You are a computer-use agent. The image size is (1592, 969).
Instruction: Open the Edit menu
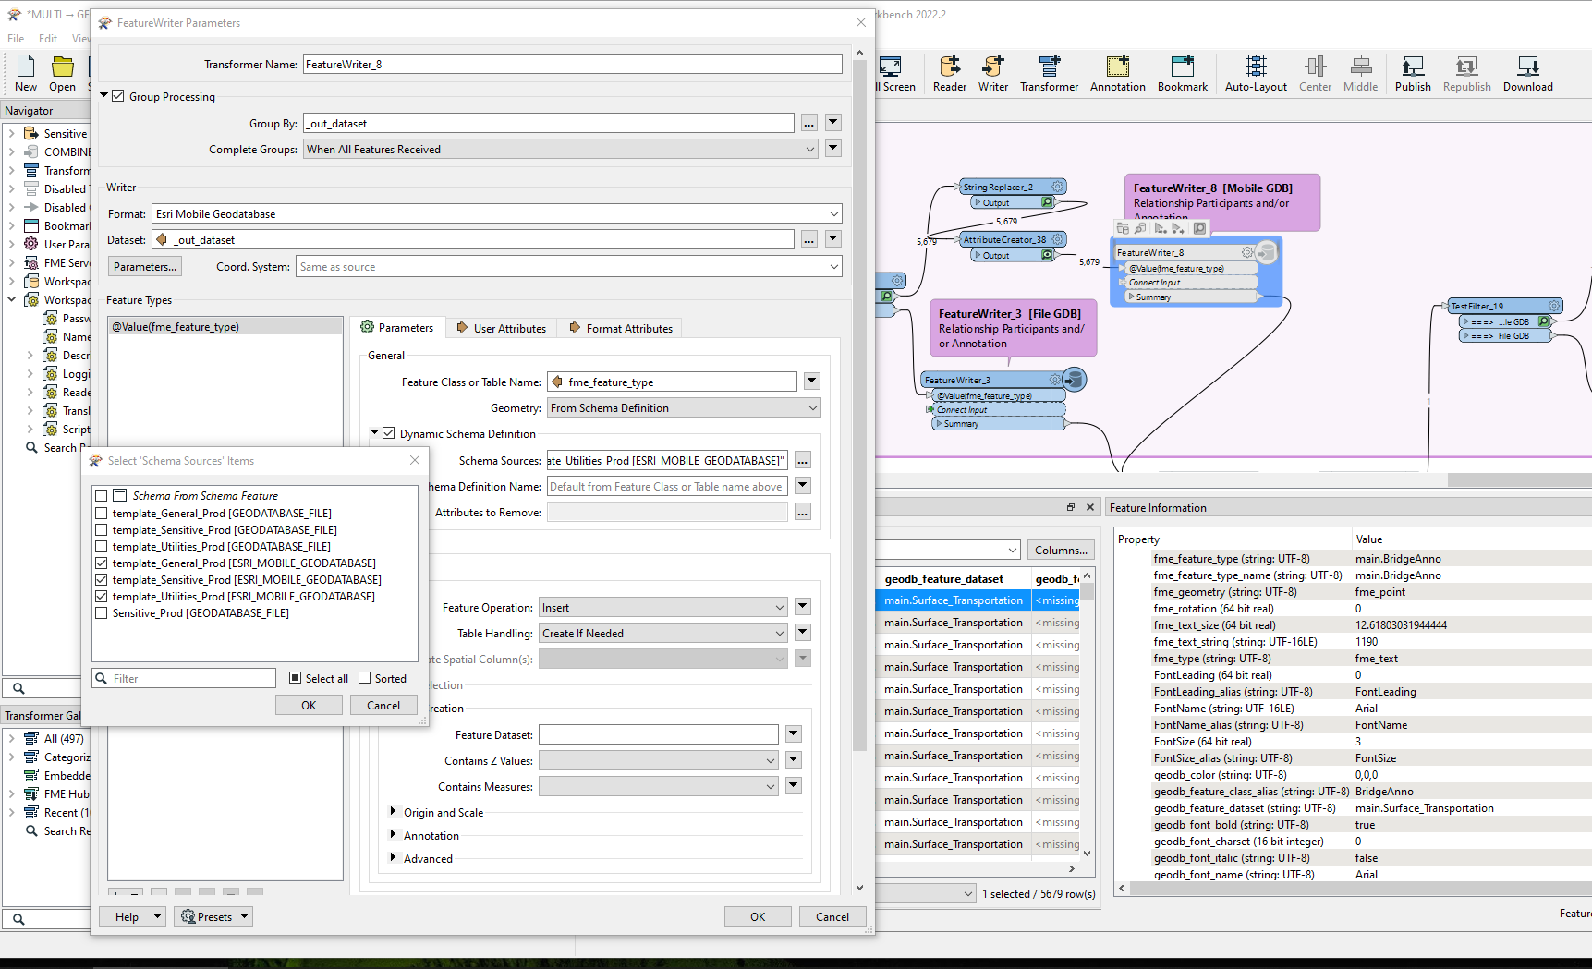(48, 38)
